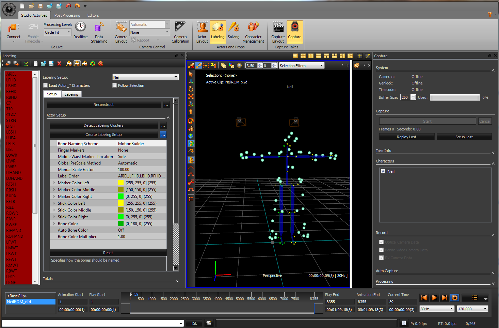
Task: Enable the Follow Selection checkbox
Action: tap(115, 85)
